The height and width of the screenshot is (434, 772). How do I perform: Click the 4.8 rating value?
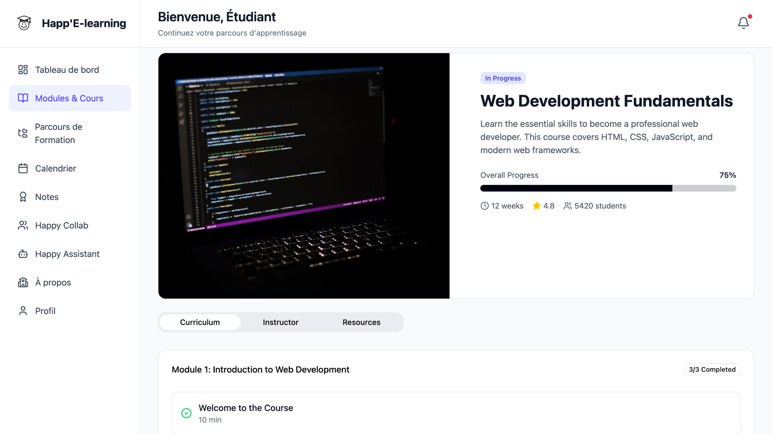pos(549,206)
